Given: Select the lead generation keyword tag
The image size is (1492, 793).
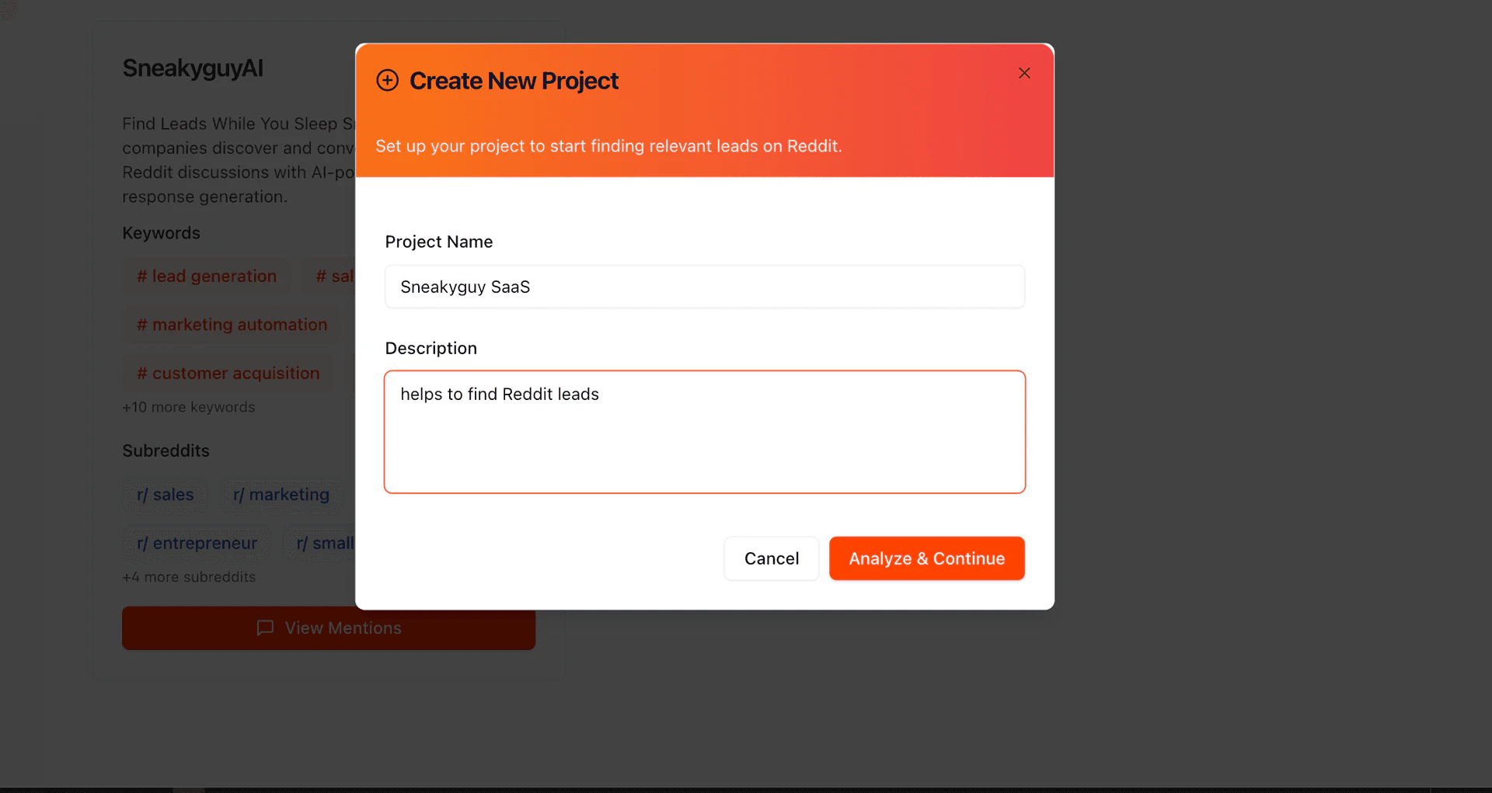Looking at the screenshot, I should coord(207,277).
